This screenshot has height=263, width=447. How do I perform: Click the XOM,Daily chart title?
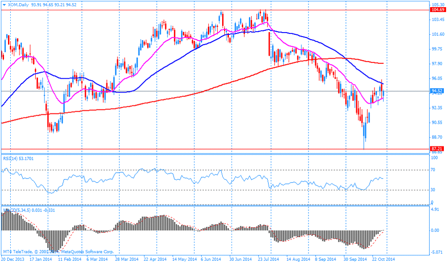18,5
